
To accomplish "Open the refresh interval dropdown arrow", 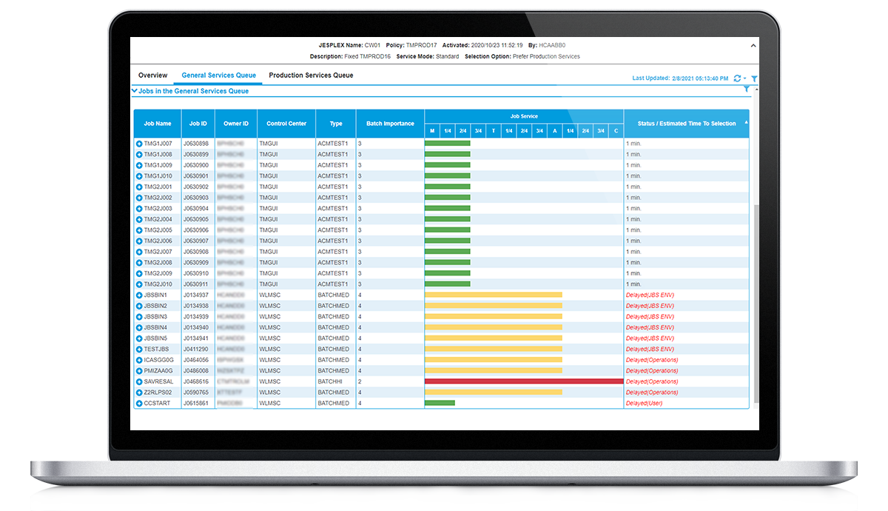I will 744,79.
